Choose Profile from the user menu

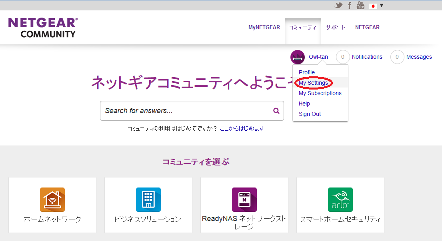[307, 72]
